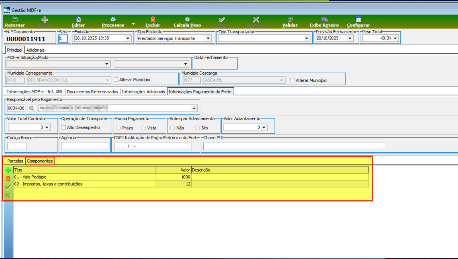Viewport: 458px width, 259px height.
Task: Click the Excluir delete icon in toolbar
Action: [x=153, y=20]
